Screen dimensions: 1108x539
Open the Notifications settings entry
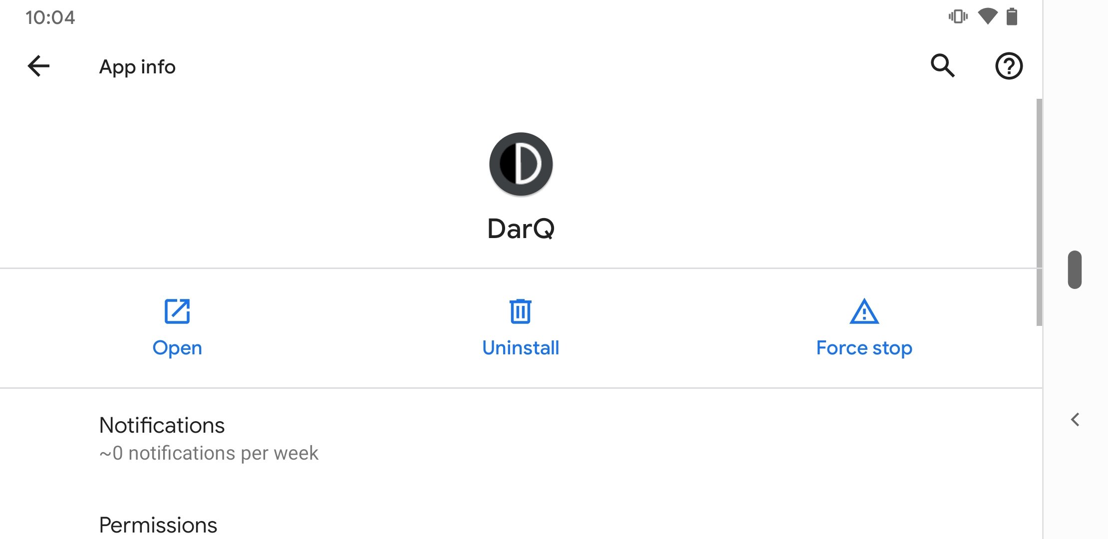coord(521,438)
